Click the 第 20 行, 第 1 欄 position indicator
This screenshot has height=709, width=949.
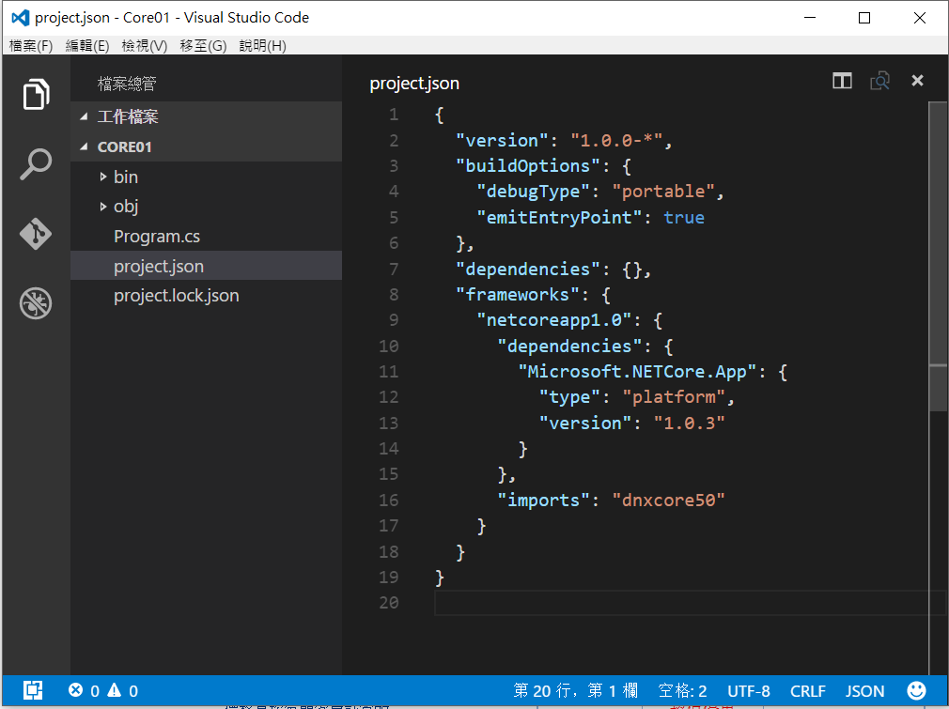coord(576,690)
